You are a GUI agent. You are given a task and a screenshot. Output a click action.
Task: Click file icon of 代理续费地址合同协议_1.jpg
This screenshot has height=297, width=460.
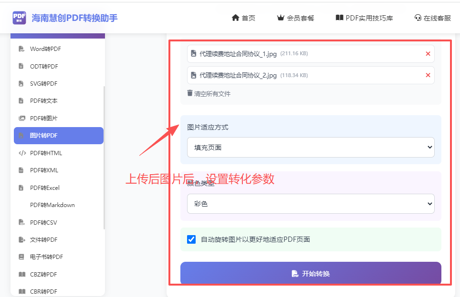pyautogui.click(x=194, y=54)
